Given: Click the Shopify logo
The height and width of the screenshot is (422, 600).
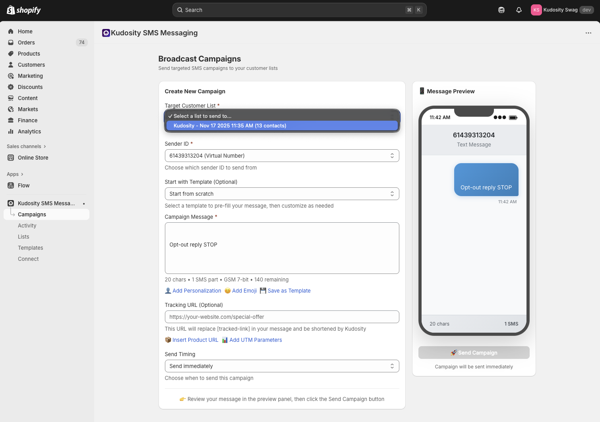Looking at the screenshot, I should [24, 10].
